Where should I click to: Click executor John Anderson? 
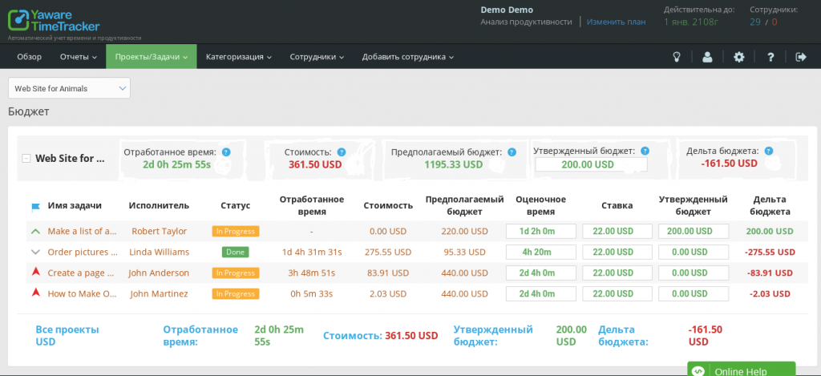coord(160,273)
